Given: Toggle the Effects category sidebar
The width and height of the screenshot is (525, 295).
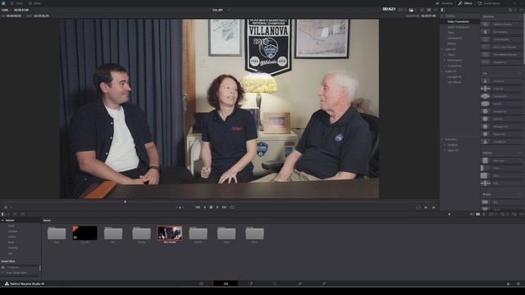Looking at the screenshot, I should click(x=443, y=10).
